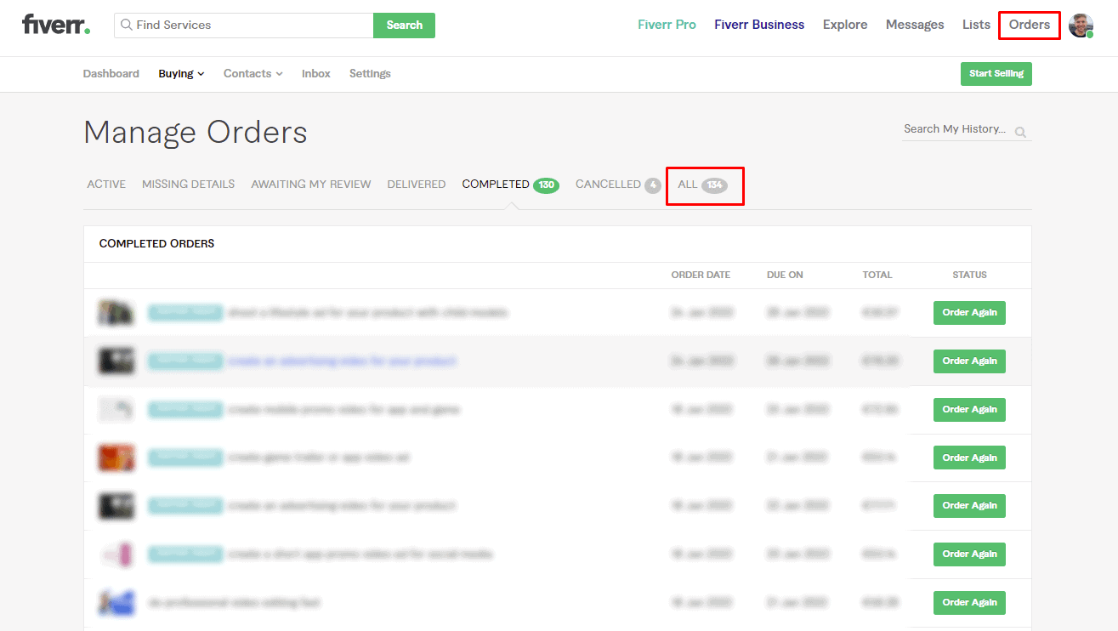Expand the Buying dropdown menu
This screenshot has height=631, width=1118.
coord(181,74)
